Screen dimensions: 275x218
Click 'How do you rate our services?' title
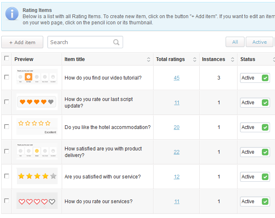click(x=98, y=202)
